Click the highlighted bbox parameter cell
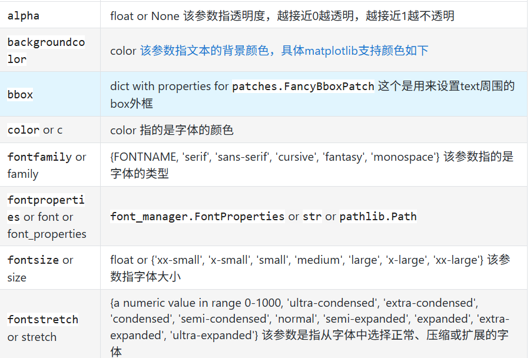The height and width of the screenshot is (358, 530). pos(50,94)
